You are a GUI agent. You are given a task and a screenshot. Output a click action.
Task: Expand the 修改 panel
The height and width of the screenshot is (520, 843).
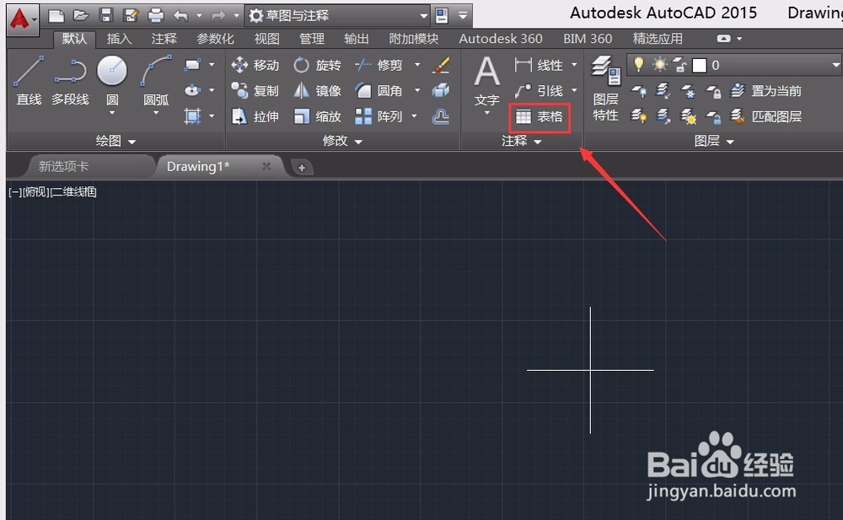342,141
